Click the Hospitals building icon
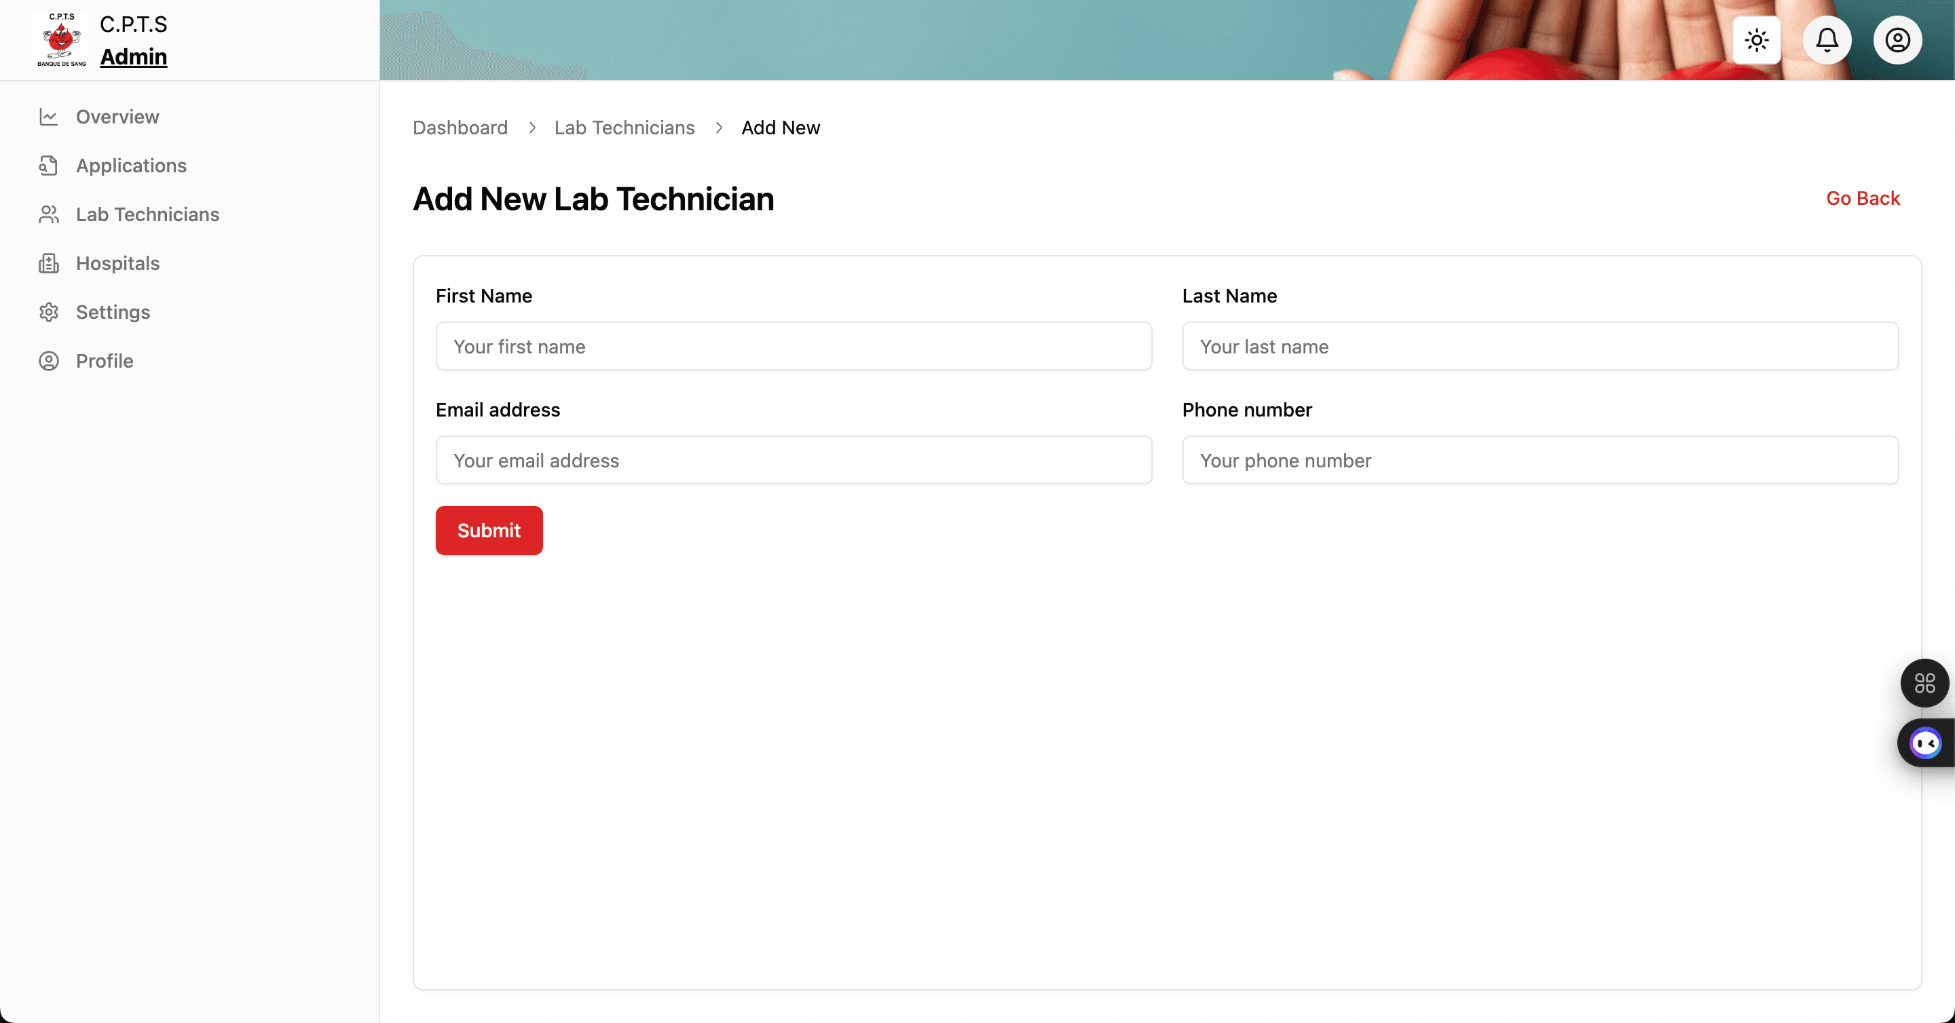 click(x=49, y=263)
